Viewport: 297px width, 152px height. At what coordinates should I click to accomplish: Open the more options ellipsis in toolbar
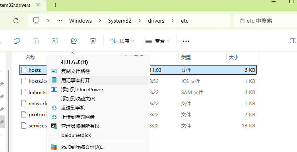point(186,41)
